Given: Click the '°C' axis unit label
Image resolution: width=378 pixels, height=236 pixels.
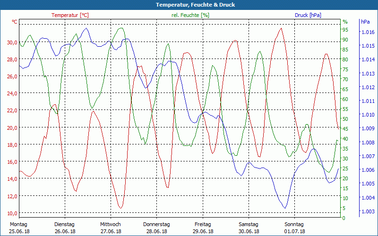Looking at the screenshot, I should tap(15, 22).
